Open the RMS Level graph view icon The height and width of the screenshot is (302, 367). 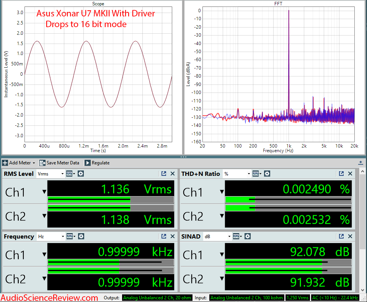coord(70,174)
